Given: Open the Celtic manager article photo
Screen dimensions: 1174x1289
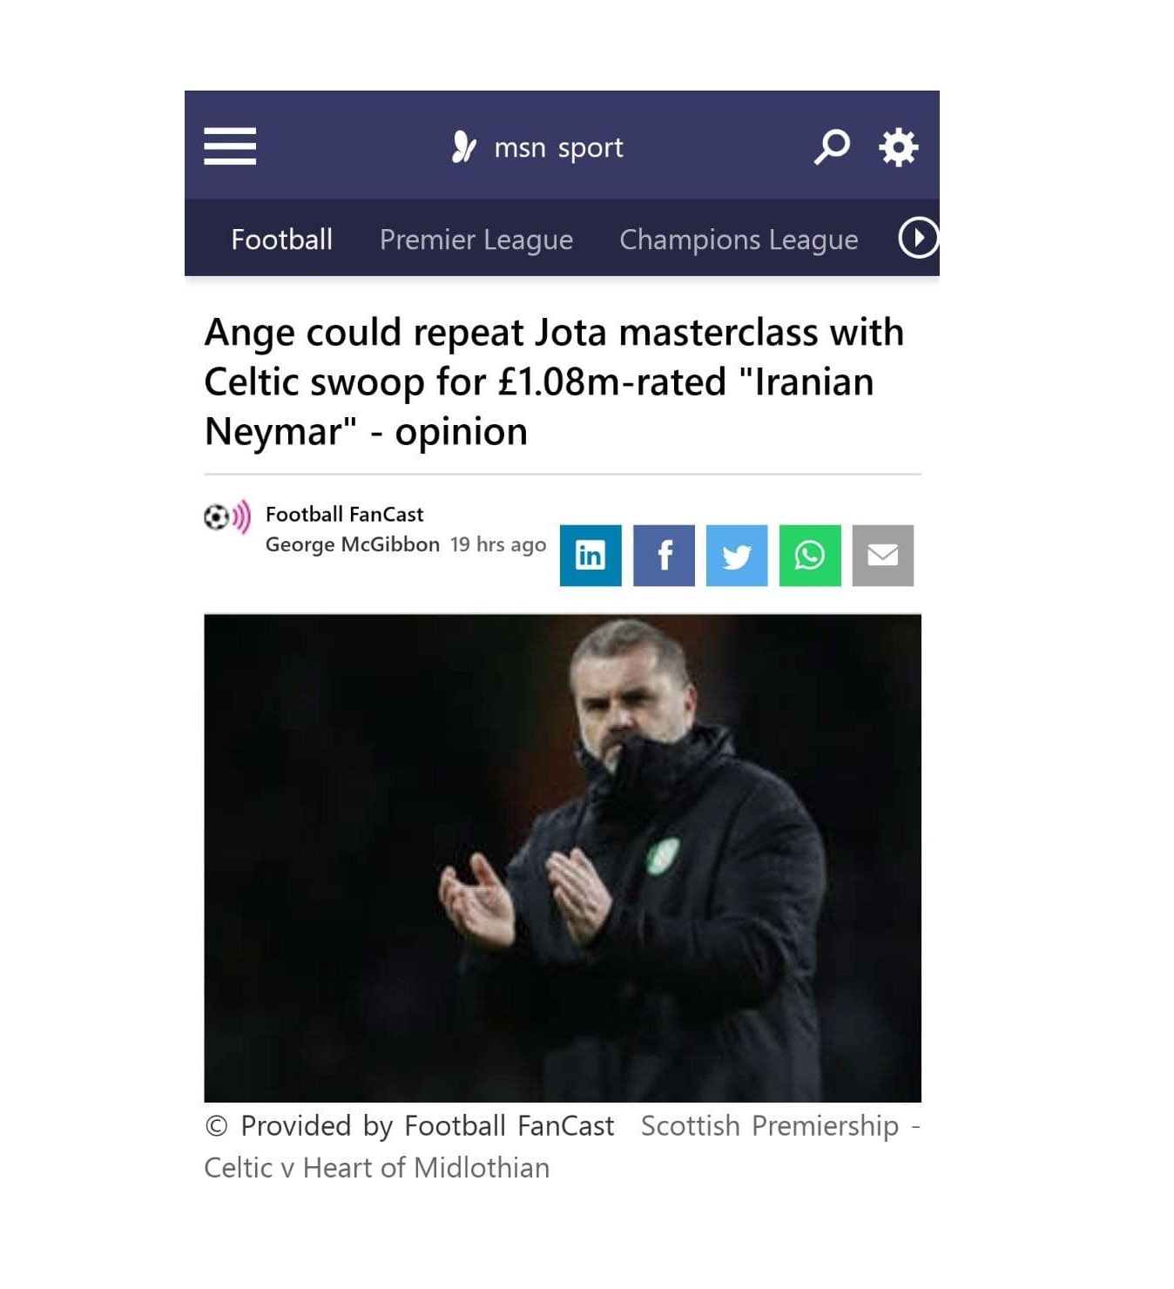Looking at the screenshot, I should 563,858.
